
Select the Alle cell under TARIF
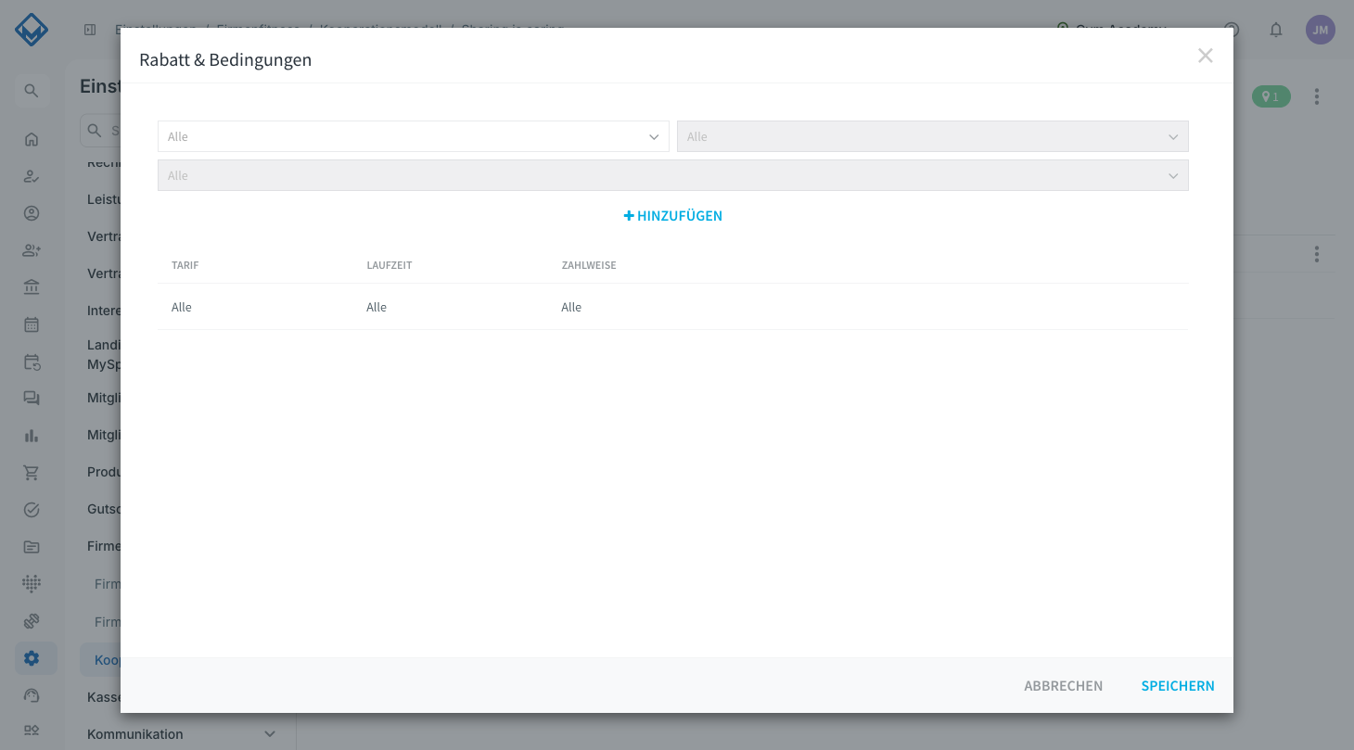[x=182, y=307]
